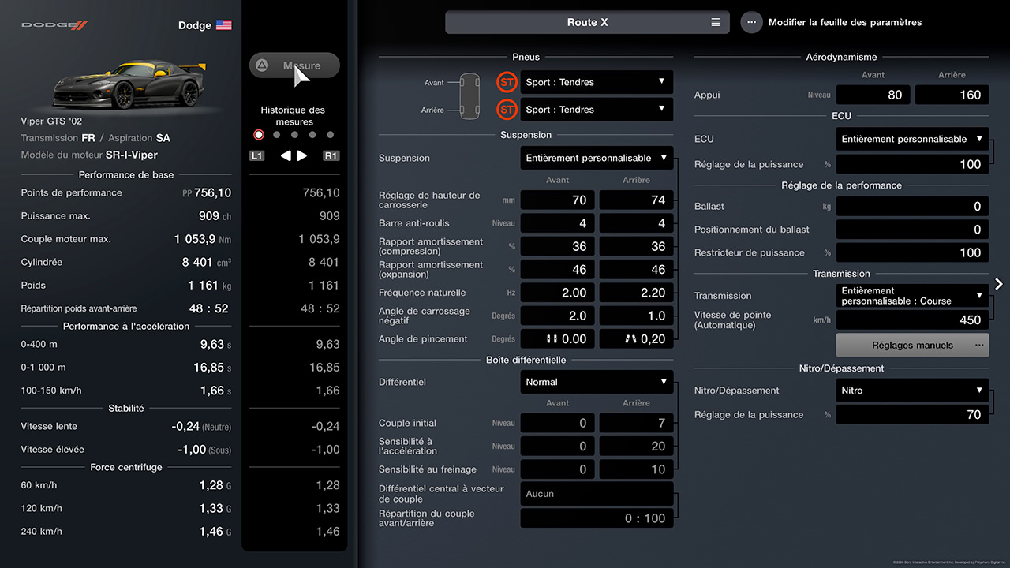
Task: Click the Points de performance 756,10 value
Action: coord(207,192)
